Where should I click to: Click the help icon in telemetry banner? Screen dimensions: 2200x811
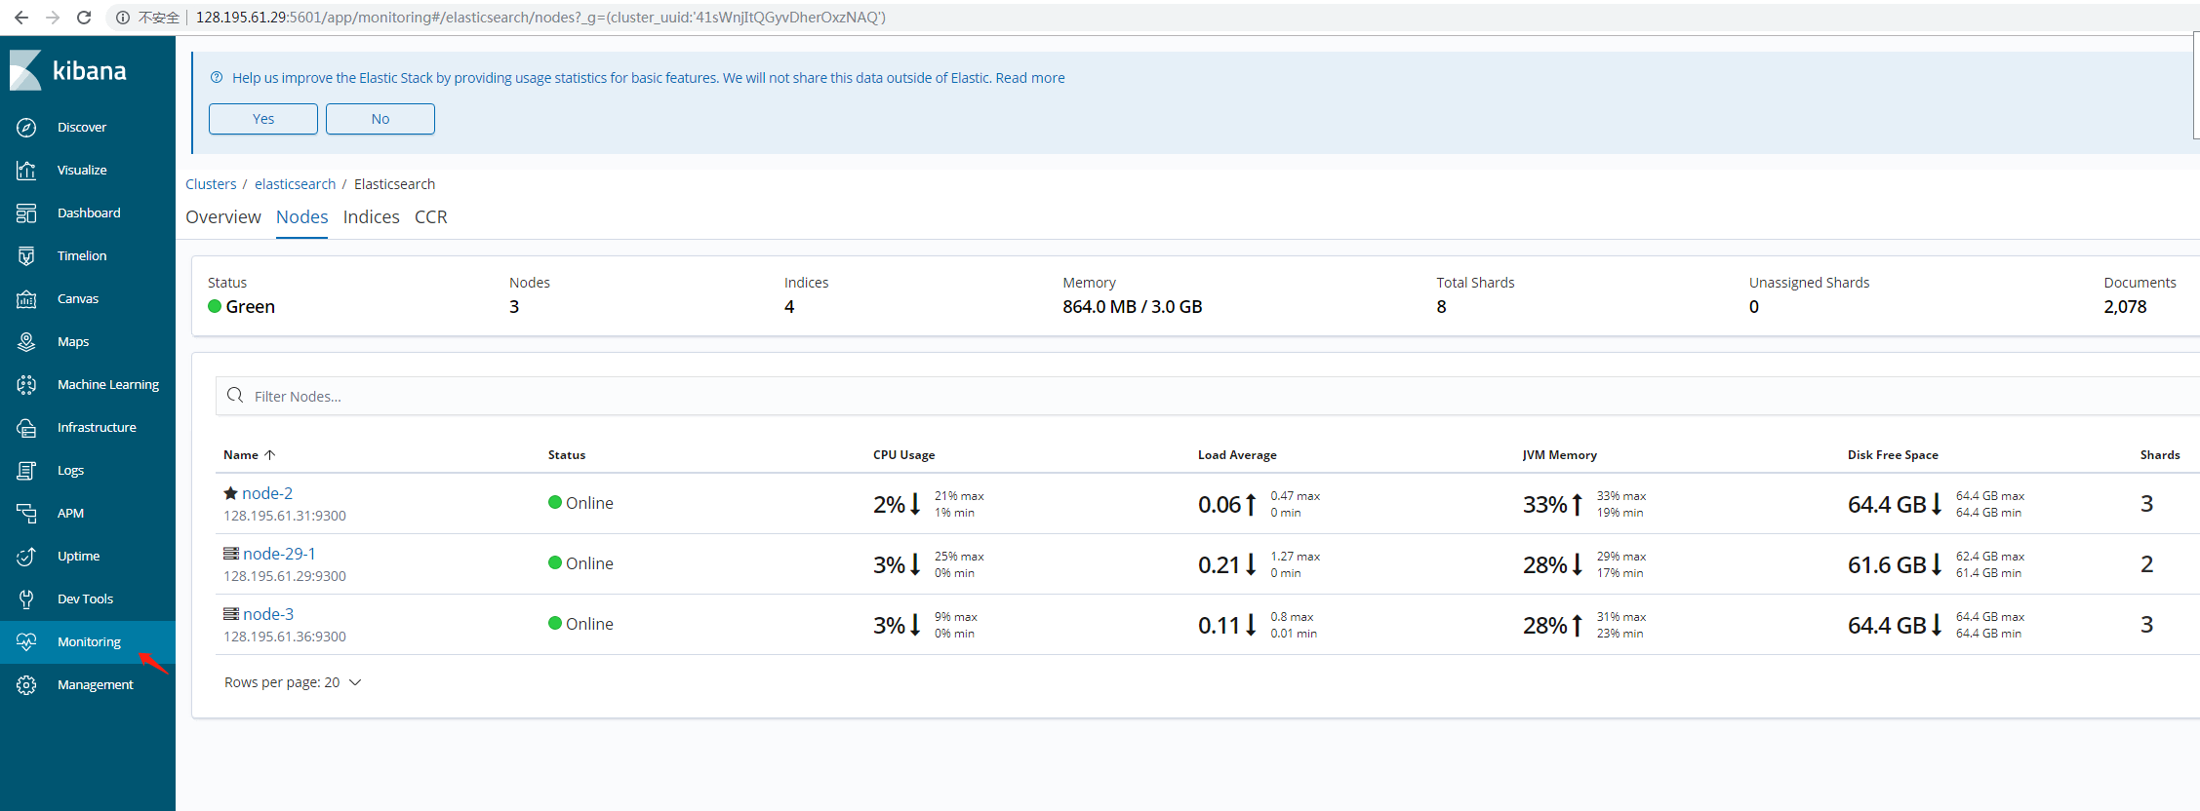coord(217,78)
